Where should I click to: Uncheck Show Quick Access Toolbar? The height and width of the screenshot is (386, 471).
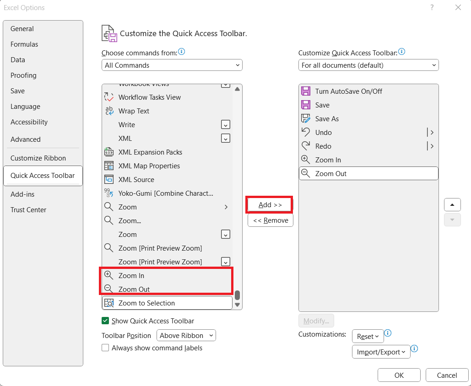click(105, 321)
